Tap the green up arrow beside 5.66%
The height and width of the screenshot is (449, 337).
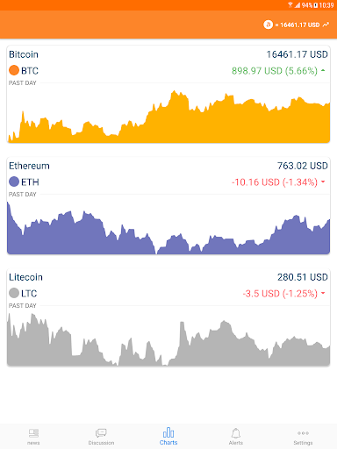click(x=323, y=70)
